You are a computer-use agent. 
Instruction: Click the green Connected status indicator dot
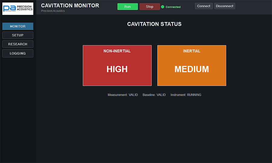click(x=163, y=7)
